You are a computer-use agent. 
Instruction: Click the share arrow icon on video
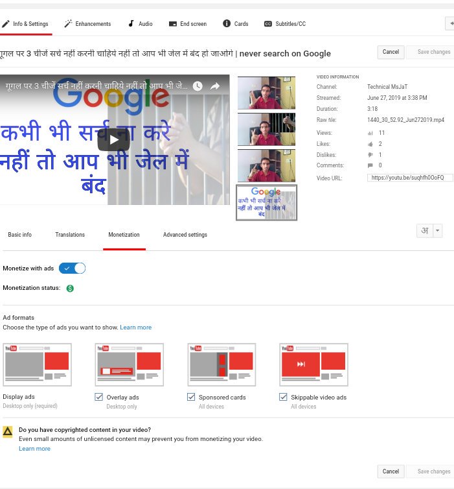coord(215,86)
